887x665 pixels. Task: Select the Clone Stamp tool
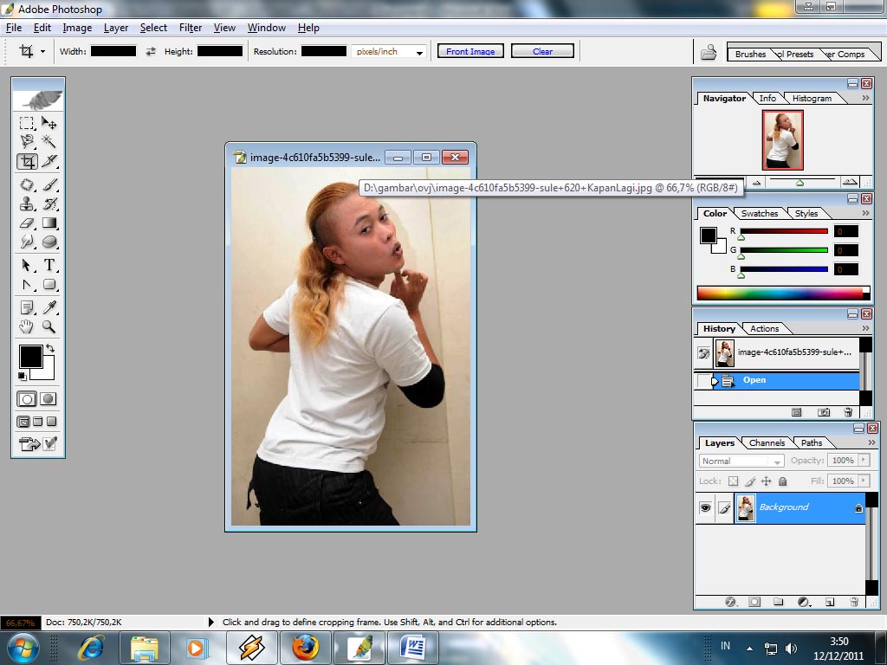[27, 204]
